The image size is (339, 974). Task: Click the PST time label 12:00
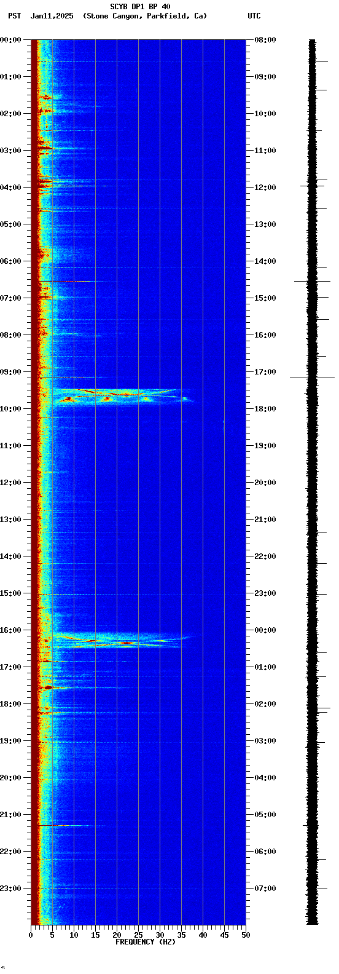click(10, 483)
